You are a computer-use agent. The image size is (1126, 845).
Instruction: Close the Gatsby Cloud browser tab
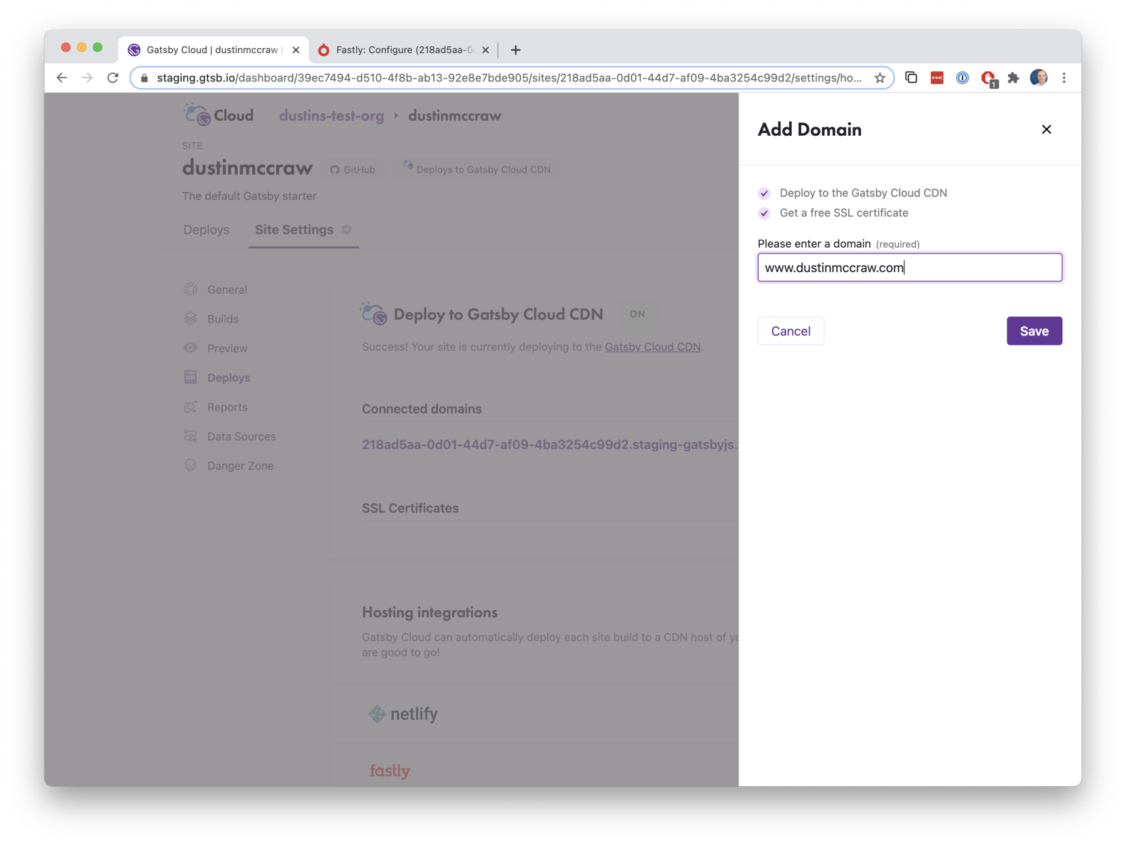tap(295, 50)
